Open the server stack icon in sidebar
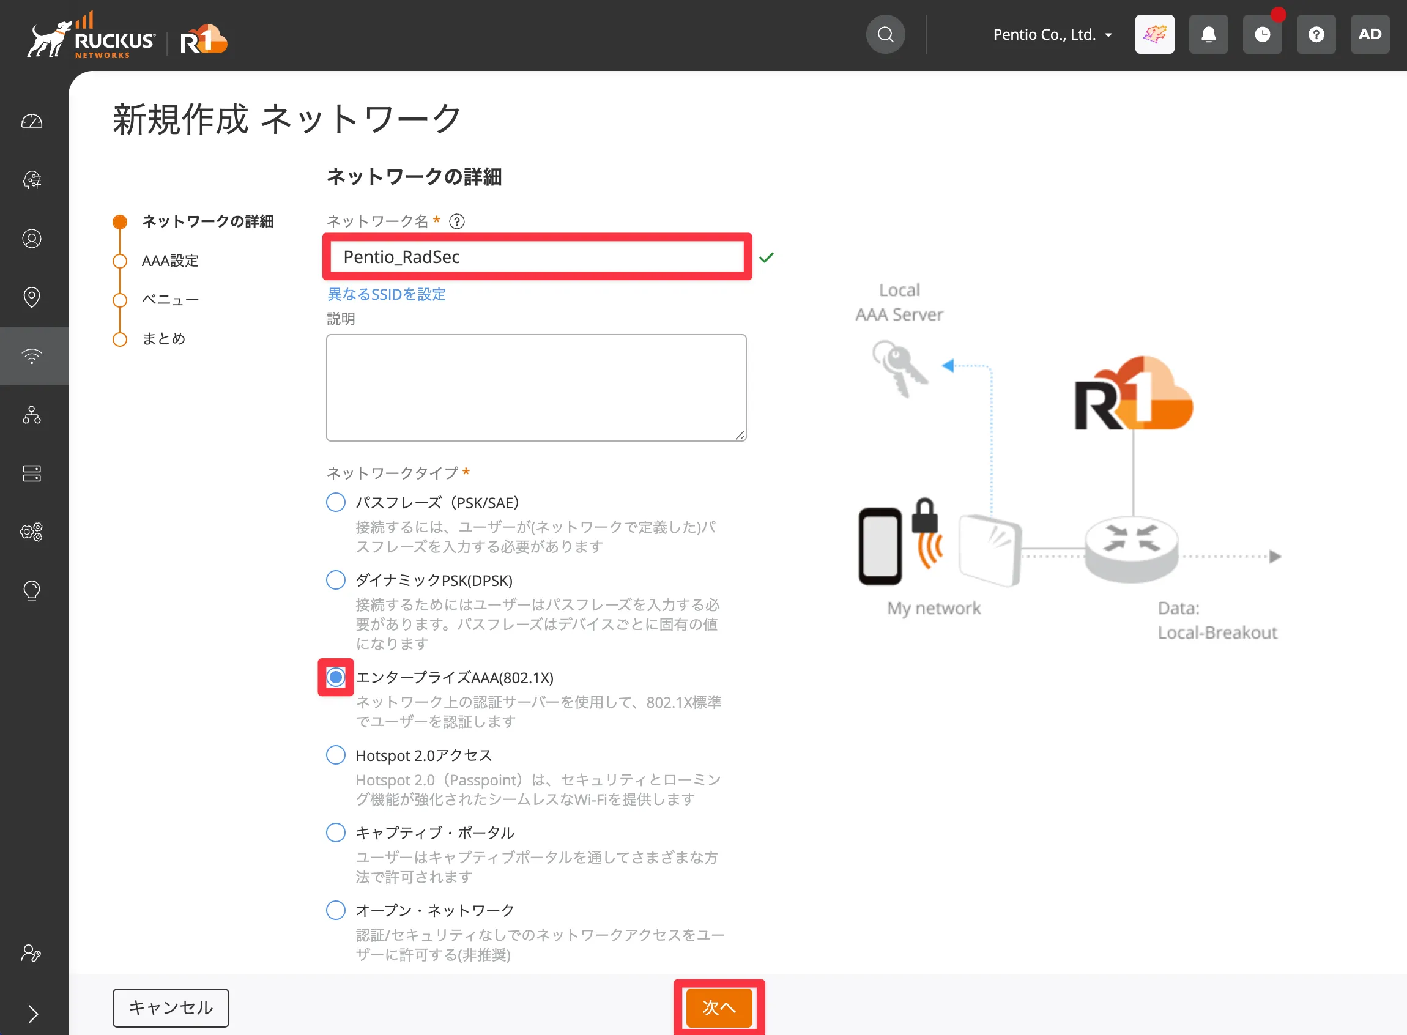This screenshot has width=1407, height=1035. 32,473
